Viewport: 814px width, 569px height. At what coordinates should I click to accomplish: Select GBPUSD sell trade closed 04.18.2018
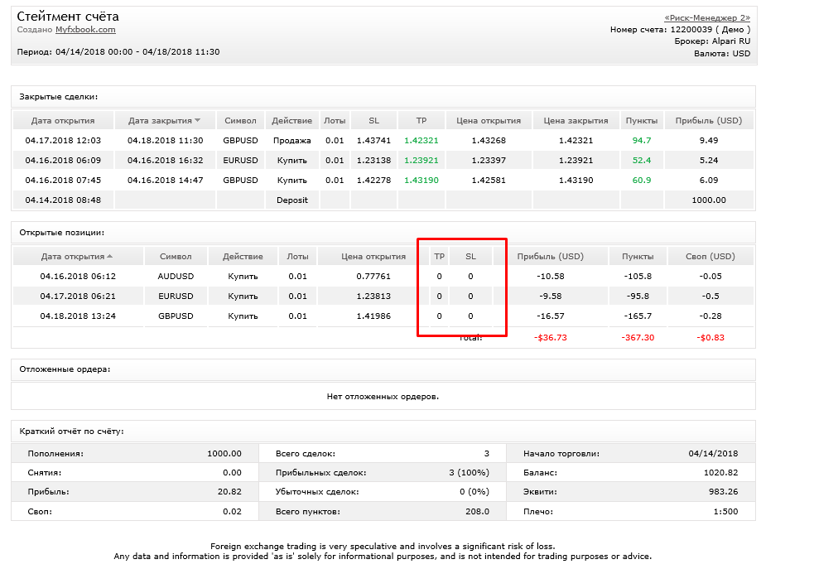coord(383,140)
